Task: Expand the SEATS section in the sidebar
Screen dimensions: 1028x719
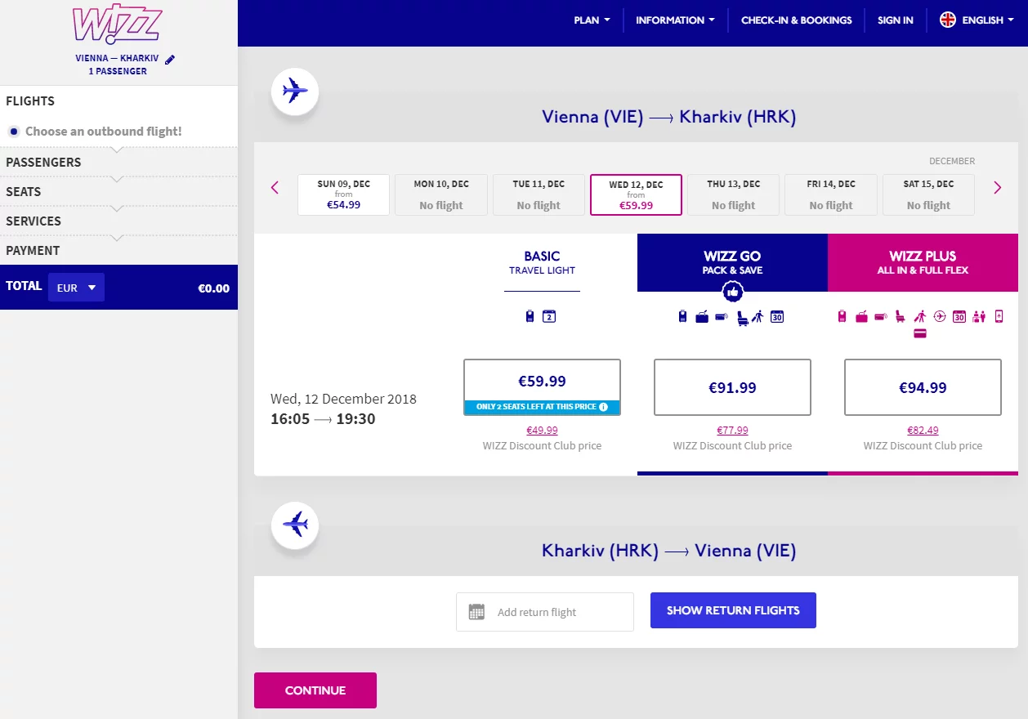Action: pyautogui.click(x=118, y=191)
